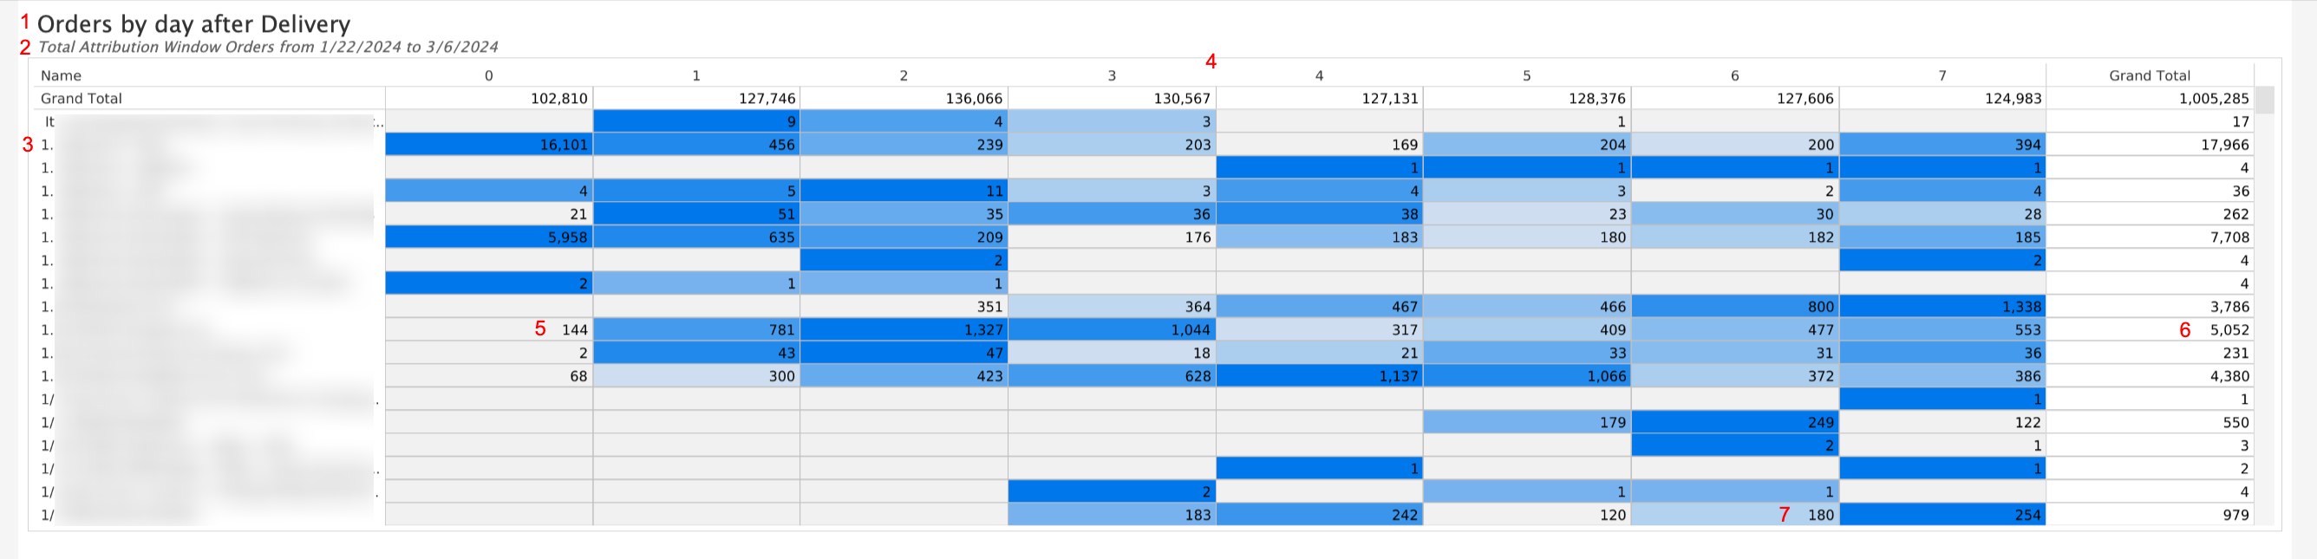Click the 249 cell
Screen dimensions: 2317x559
pos(1735,422)
